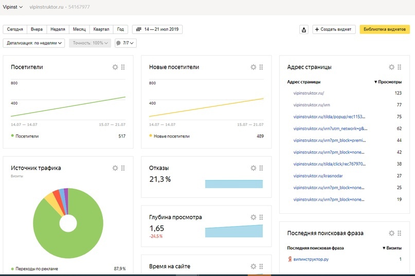Open Библиотека виджетов
The height and width of the screenshot is (276, 415).
(x=385, y=29)
